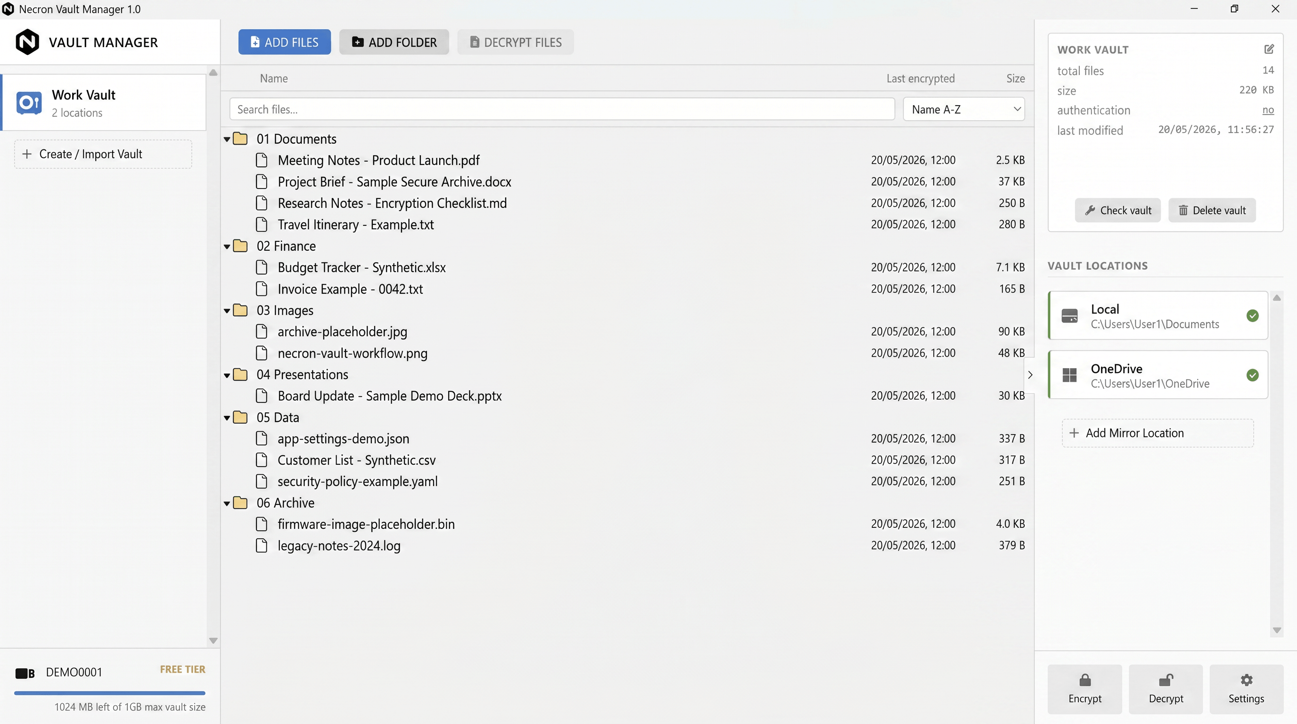This screenshot has height=724, width=1297.
Task: Select the Local vault location card
Action: [x=1158, y=316]
